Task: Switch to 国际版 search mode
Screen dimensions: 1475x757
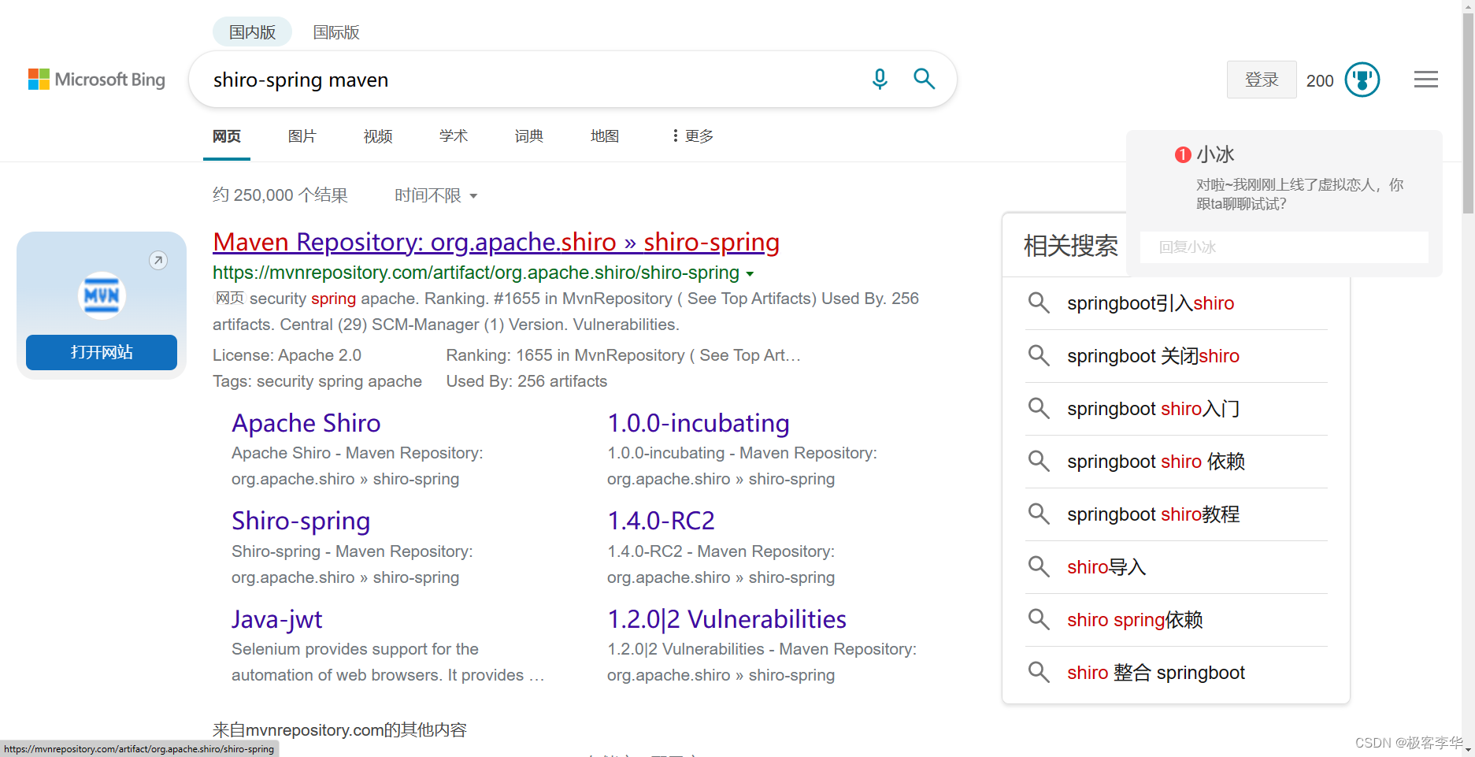Action: tap(336, 32)
